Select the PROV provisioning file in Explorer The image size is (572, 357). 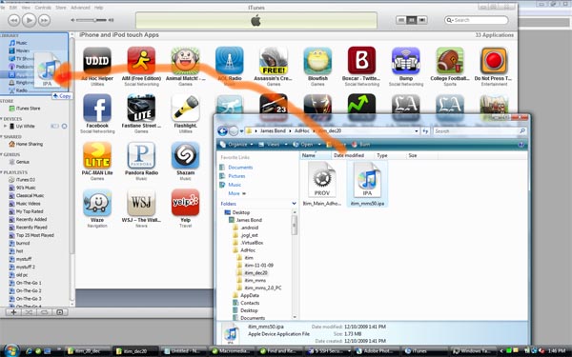(321, 184)
